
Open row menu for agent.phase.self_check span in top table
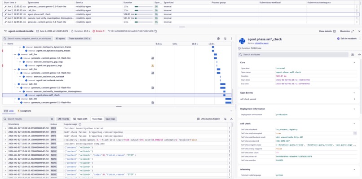pyautogui.click(x=357, y=14)
